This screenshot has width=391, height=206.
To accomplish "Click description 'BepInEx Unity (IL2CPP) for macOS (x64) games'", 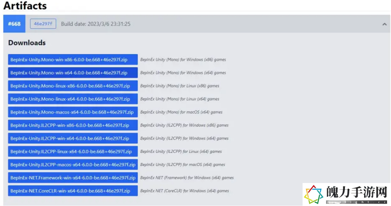I will (x=183, y=165).
